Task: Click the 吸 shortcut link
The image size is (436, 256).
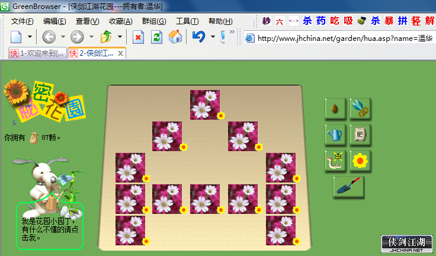Action: [348, 21]
